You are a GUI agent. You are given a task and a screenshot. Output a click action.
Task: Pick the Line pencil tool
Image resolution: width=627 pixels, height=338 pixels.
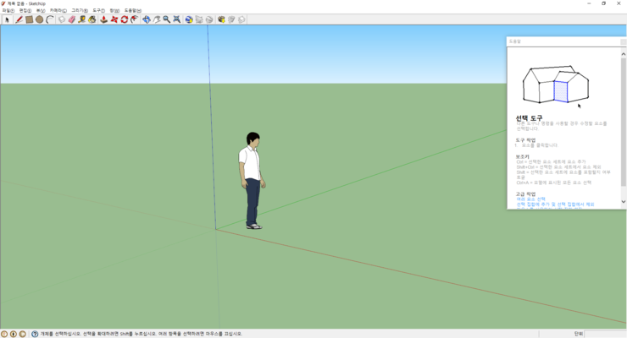pyautogui.click(x=19, y=19)
